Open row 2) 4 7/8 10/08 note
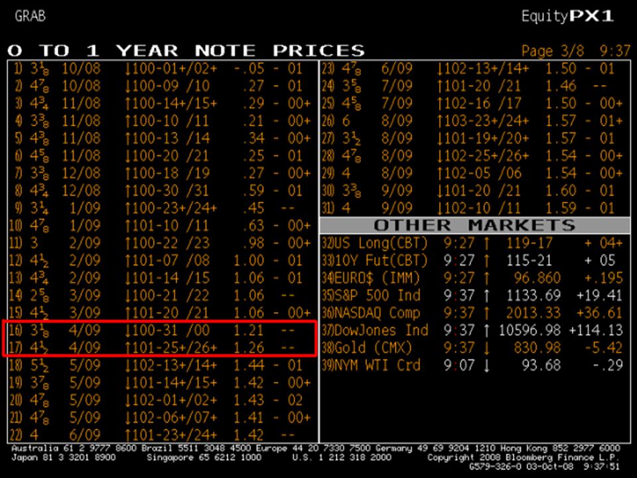The width and height of the screenshot is (637, 478). (163, 86)
